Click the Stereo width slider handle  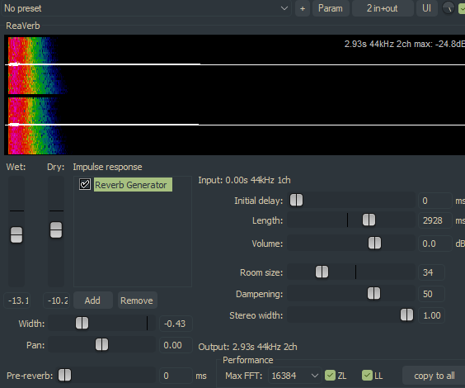[406, 315]
